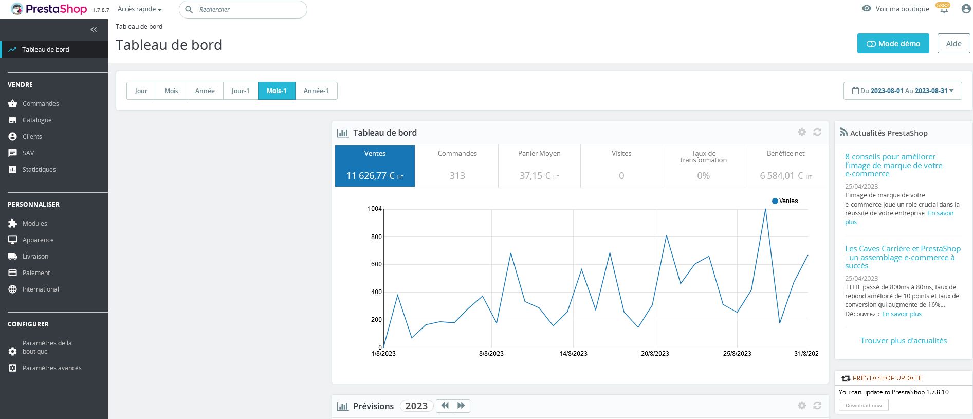Show the Bénéfice net chart tile

tap(786, 166)
